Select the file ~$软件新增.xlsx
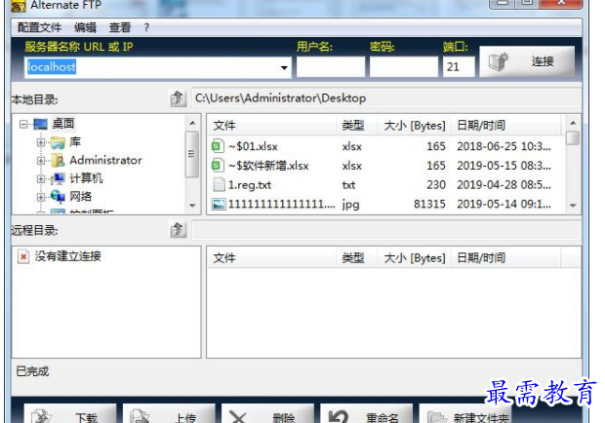The height and width of the screenshot is (423, 605). tap(268, 166)
